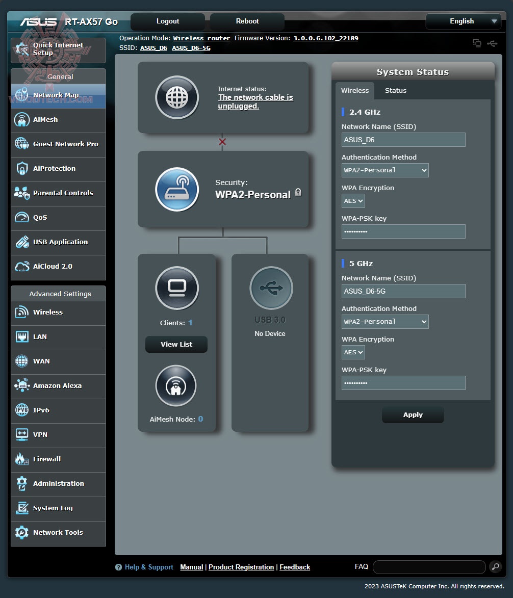Click the Internet globe icon in map
Image resolution: width=513 pixels, height=598 pixels.
(177, 97)
